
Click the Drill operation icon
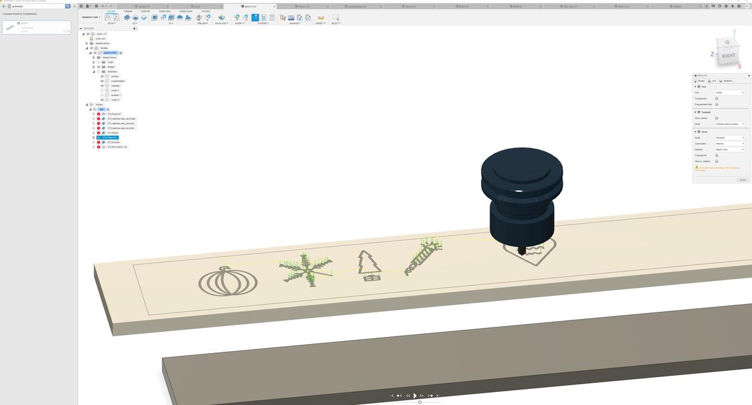coord(200,18)
